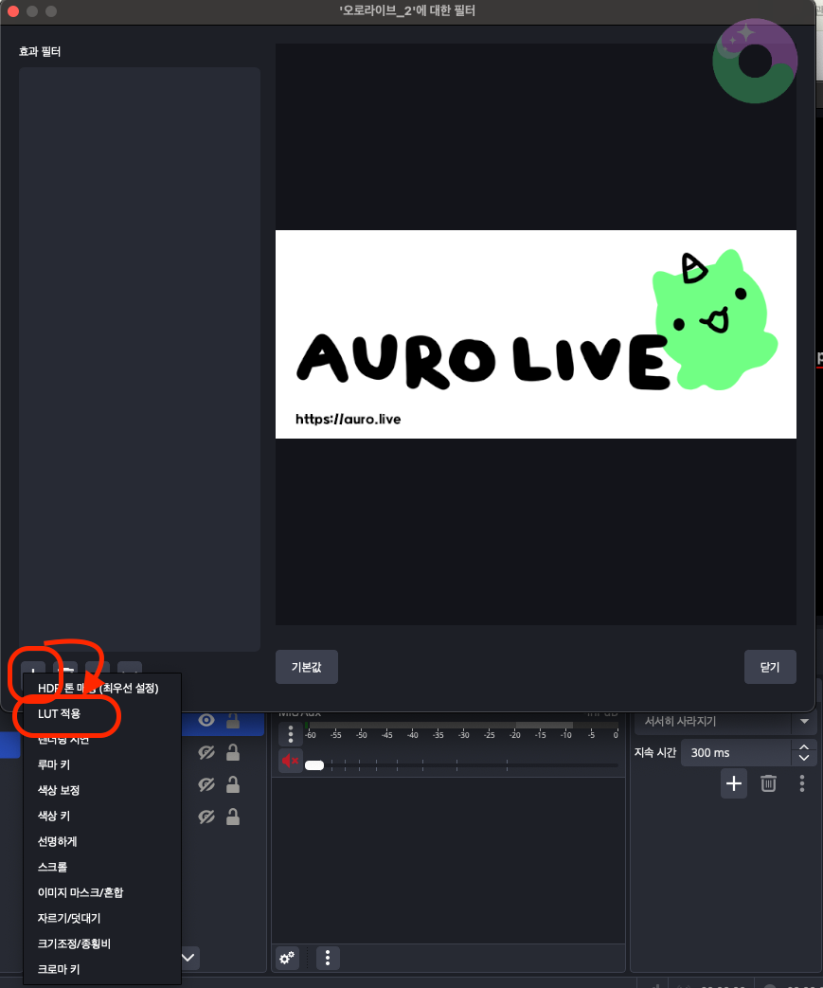The width and height of the screenshot is (823, 988).
Task: Click the 지속 시간 duration label
Action: 655,752
